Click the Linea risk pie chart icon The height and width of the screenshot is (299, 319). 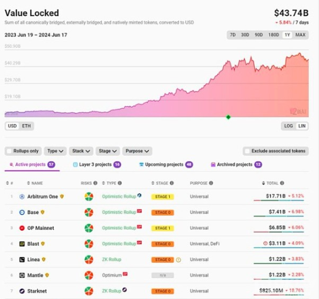point(89,259)
